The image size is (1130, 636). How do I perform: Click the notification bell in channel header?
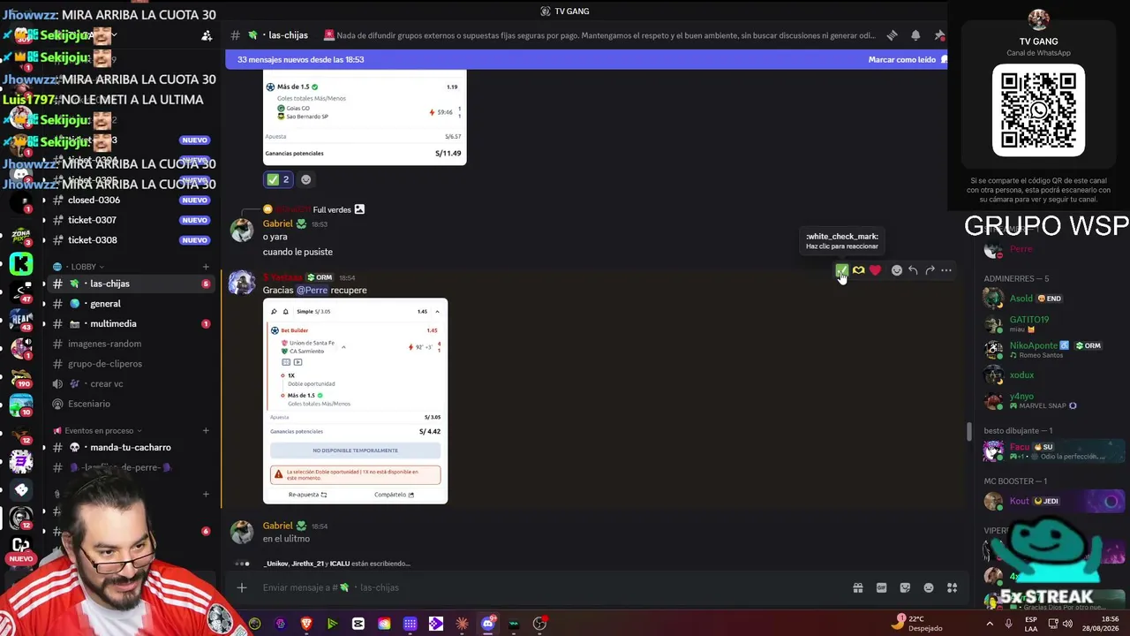click(915, 35)
